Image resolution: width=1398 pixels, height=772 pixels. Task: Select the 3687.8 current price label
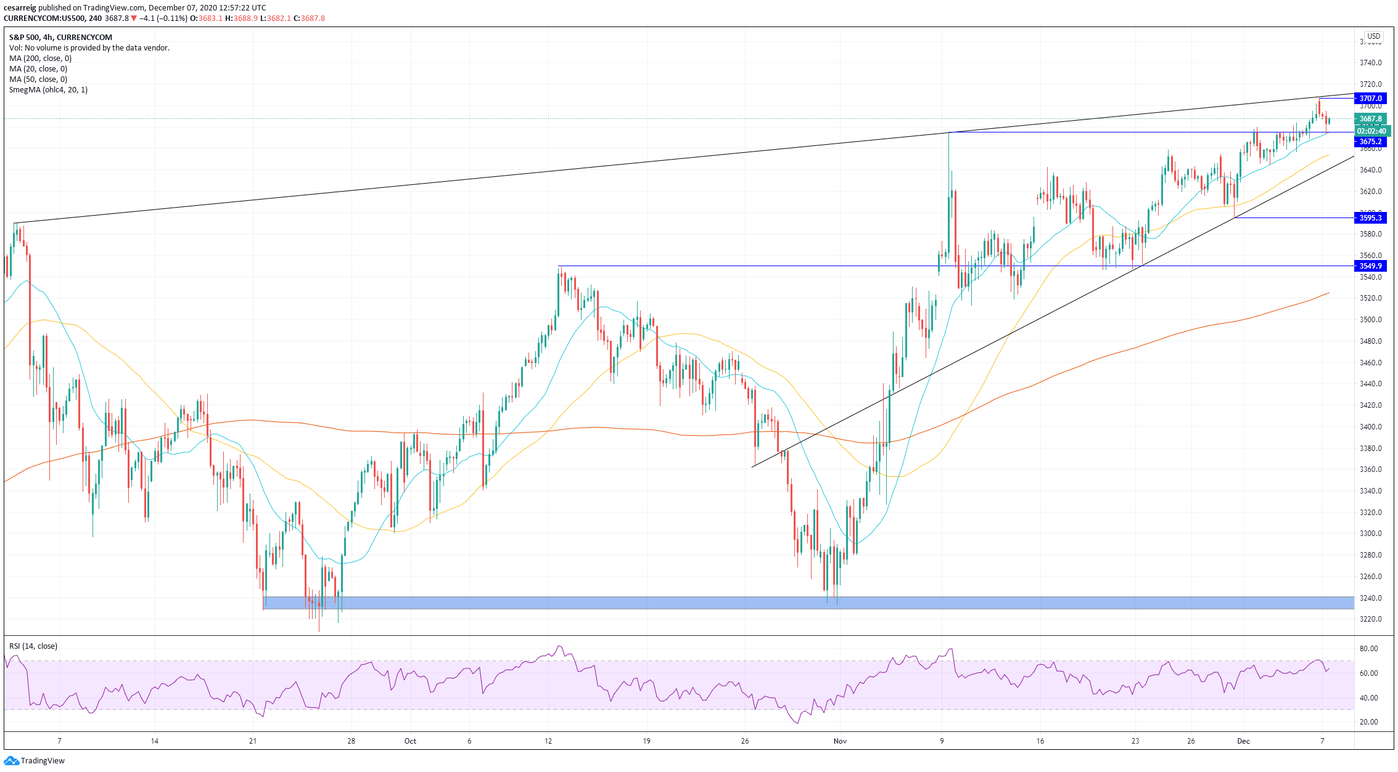(x=1370, y=119)
